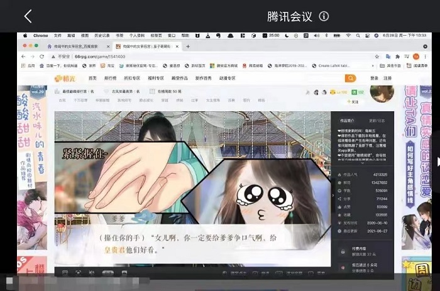Open the translate page icon

tap(388, 57)
